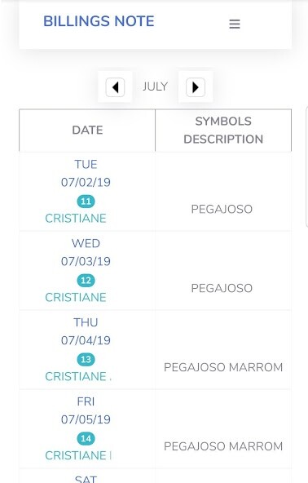Click the FRI 07/05/19 date entry
The image size is (308, 483).
tap(86, 410)
